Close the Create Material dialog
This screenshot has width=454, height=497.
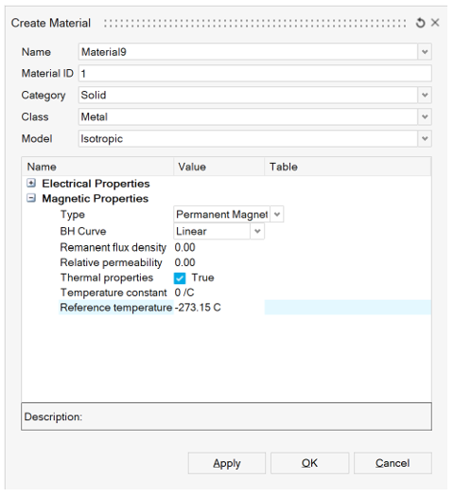click(x=435, y=23)
